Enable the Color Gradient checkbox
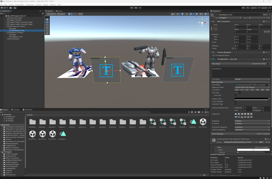This screenshot has width=272, height=179. (235, 101)
